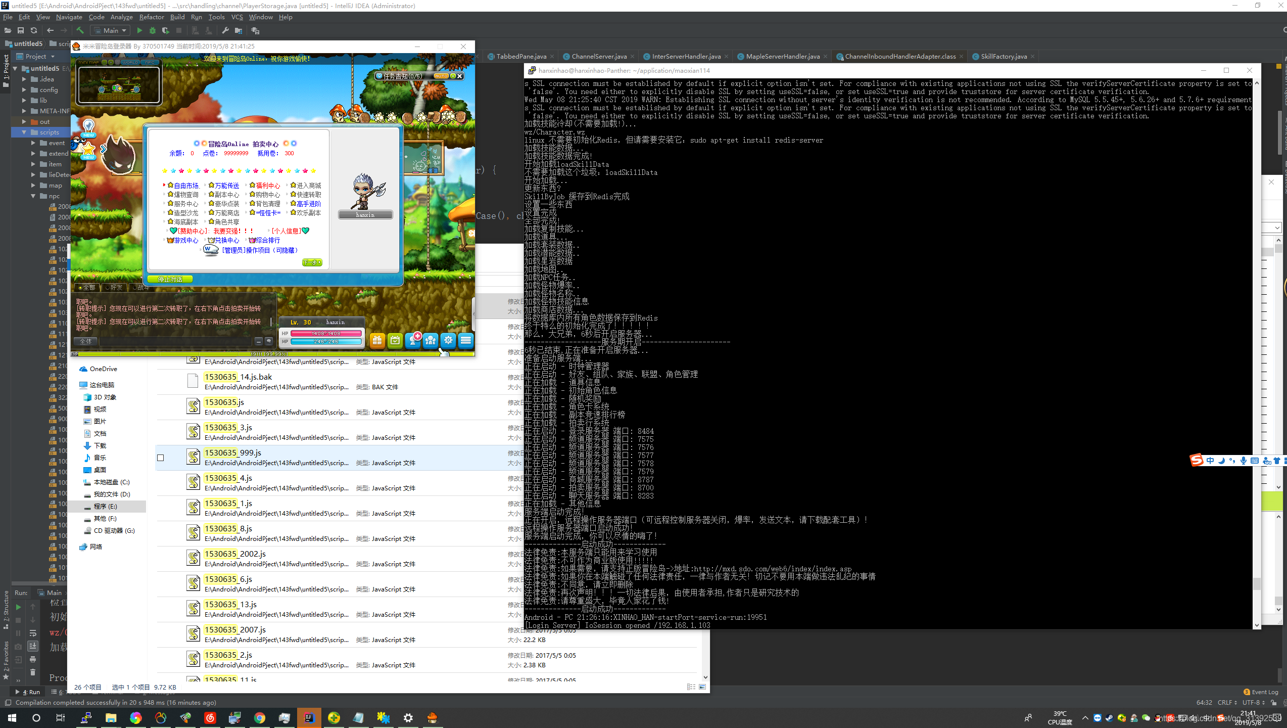
Task: Open the community group button in game
Action: pyautogui.click(x=431, y=340)
